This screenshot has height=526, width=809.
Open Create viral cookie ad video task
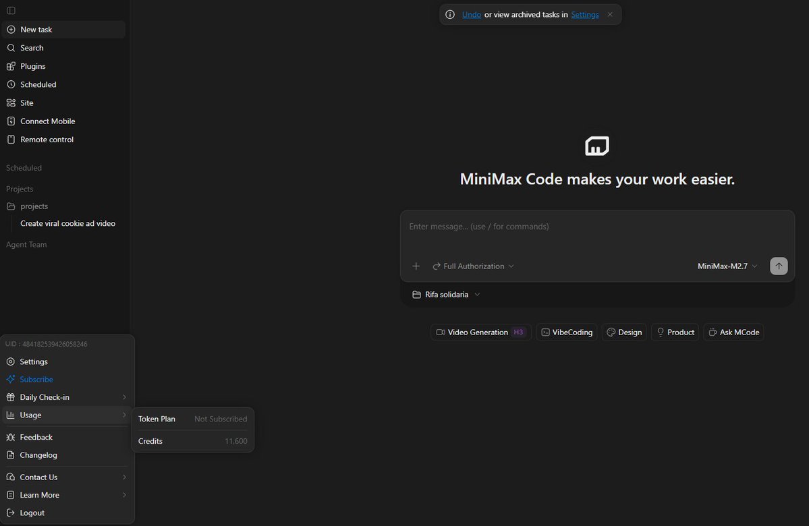(x=67, y=223)
